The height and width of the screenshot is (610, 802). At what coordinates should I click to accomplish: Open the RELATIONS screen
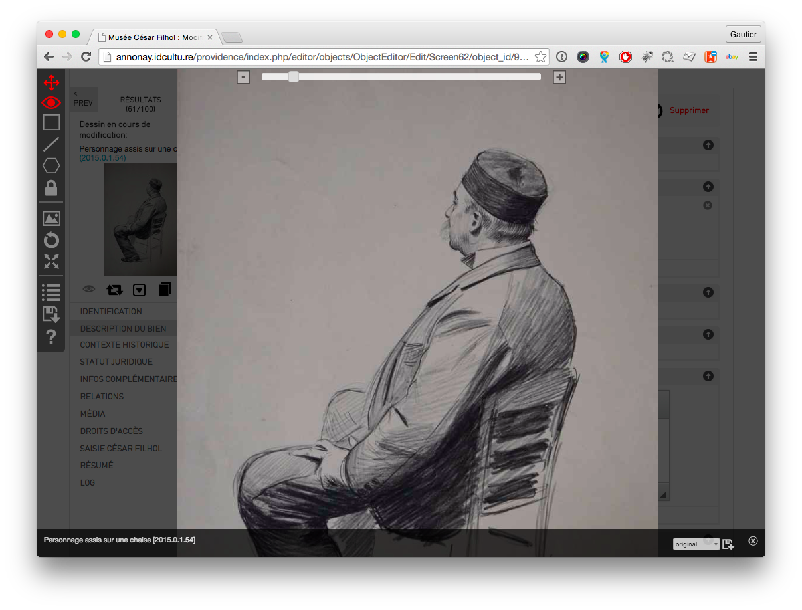coord(102,396)
